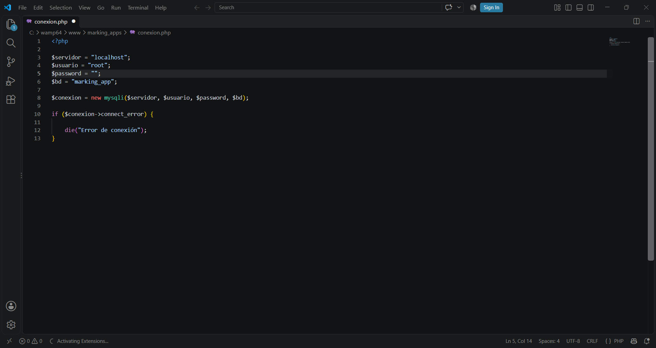Show errors and warnings problems count
656x348 pixels.
pyautogui.click(x=31, y=341)
